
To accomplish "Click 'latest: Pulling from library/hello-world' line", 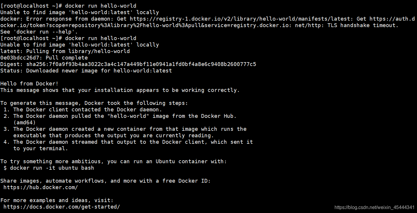I will pyautogui.click(x=65, y=51).
